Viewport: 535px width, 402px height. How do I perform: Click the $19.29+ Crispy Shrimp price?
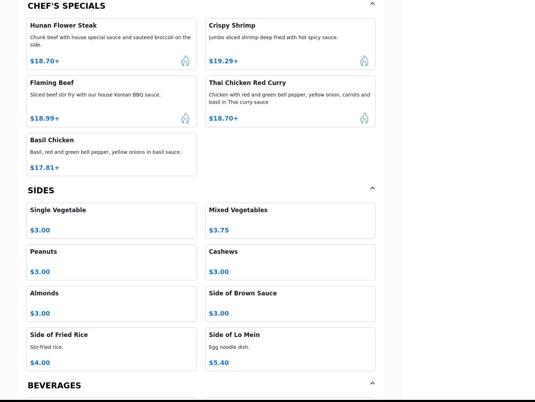[223, 61]
